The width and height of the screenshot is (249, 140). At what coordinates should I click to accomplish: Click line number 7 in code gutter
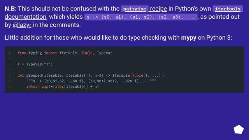(x=9, y=87)
